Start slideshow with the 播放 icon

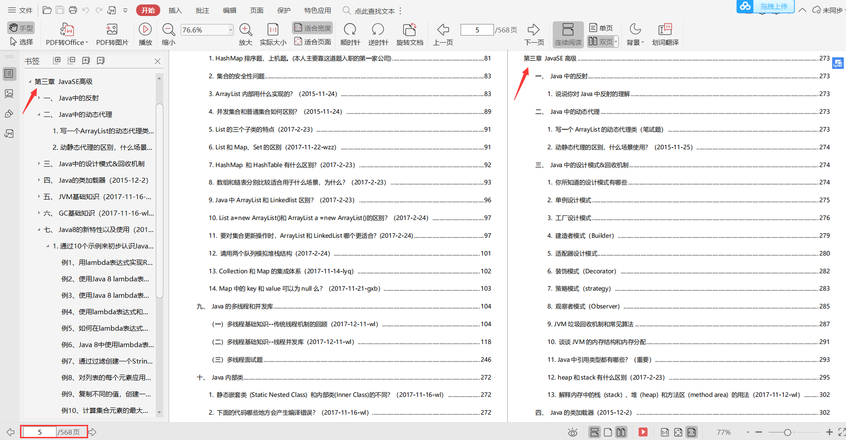point(145,29)
